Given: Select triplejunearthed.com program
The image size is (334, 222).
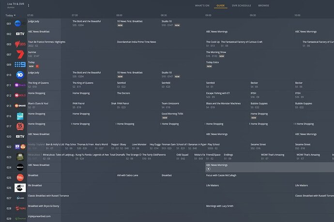Looking at the screenshot, I should [39, 216].
